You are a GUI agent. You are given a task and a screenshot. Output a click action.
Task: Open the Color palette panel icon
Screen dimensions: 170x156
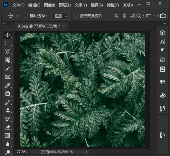point(163,96)
